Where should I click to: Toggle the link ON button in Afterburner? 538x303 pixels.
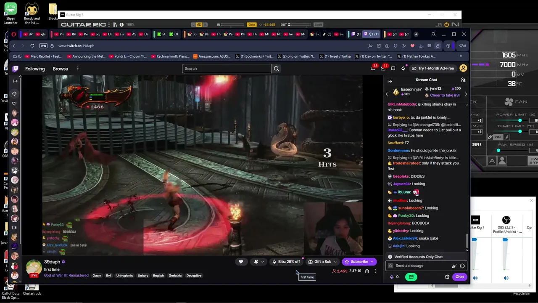click(x=498, y=137)
